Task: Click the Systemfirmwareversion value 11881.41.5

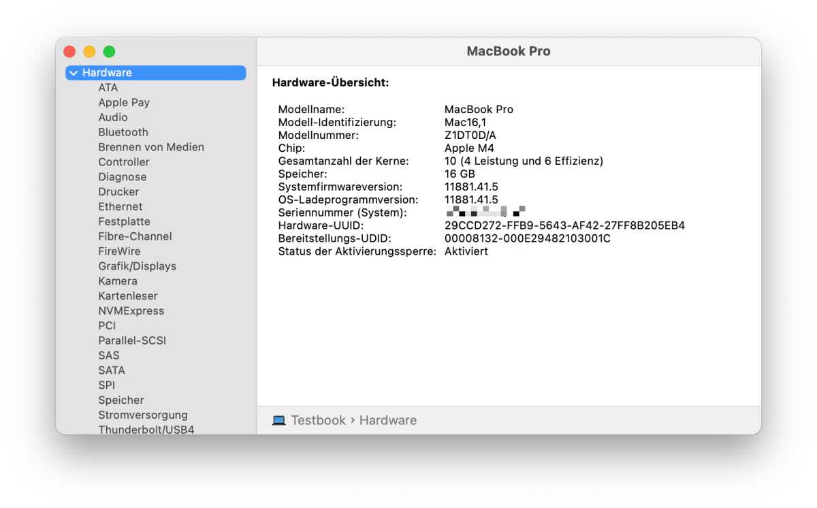Action: click(471, 187)
